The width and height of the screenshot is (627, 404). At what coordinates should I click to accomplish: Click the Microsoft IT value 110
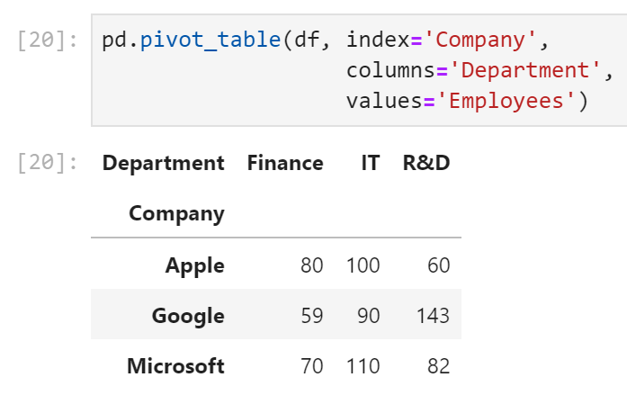(x=363, y=366)
